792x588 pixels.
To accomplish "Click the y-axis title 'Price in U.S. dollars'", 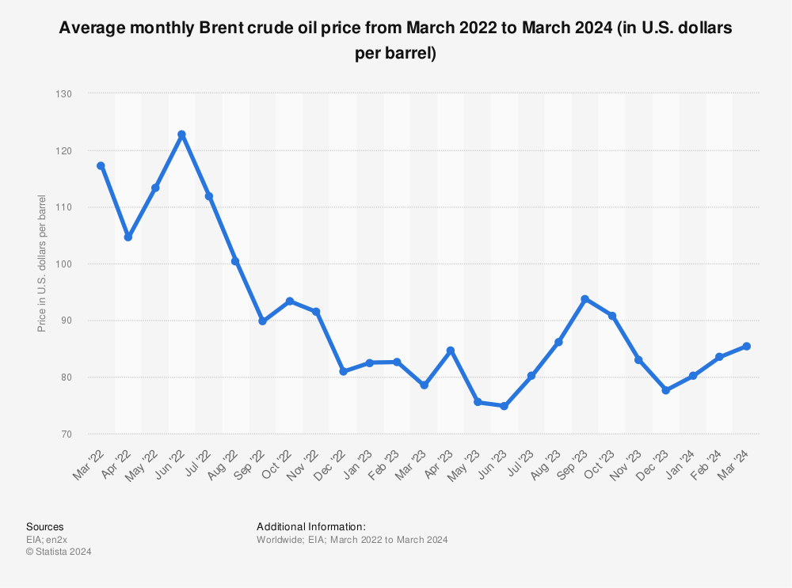I will coord(42,263).
